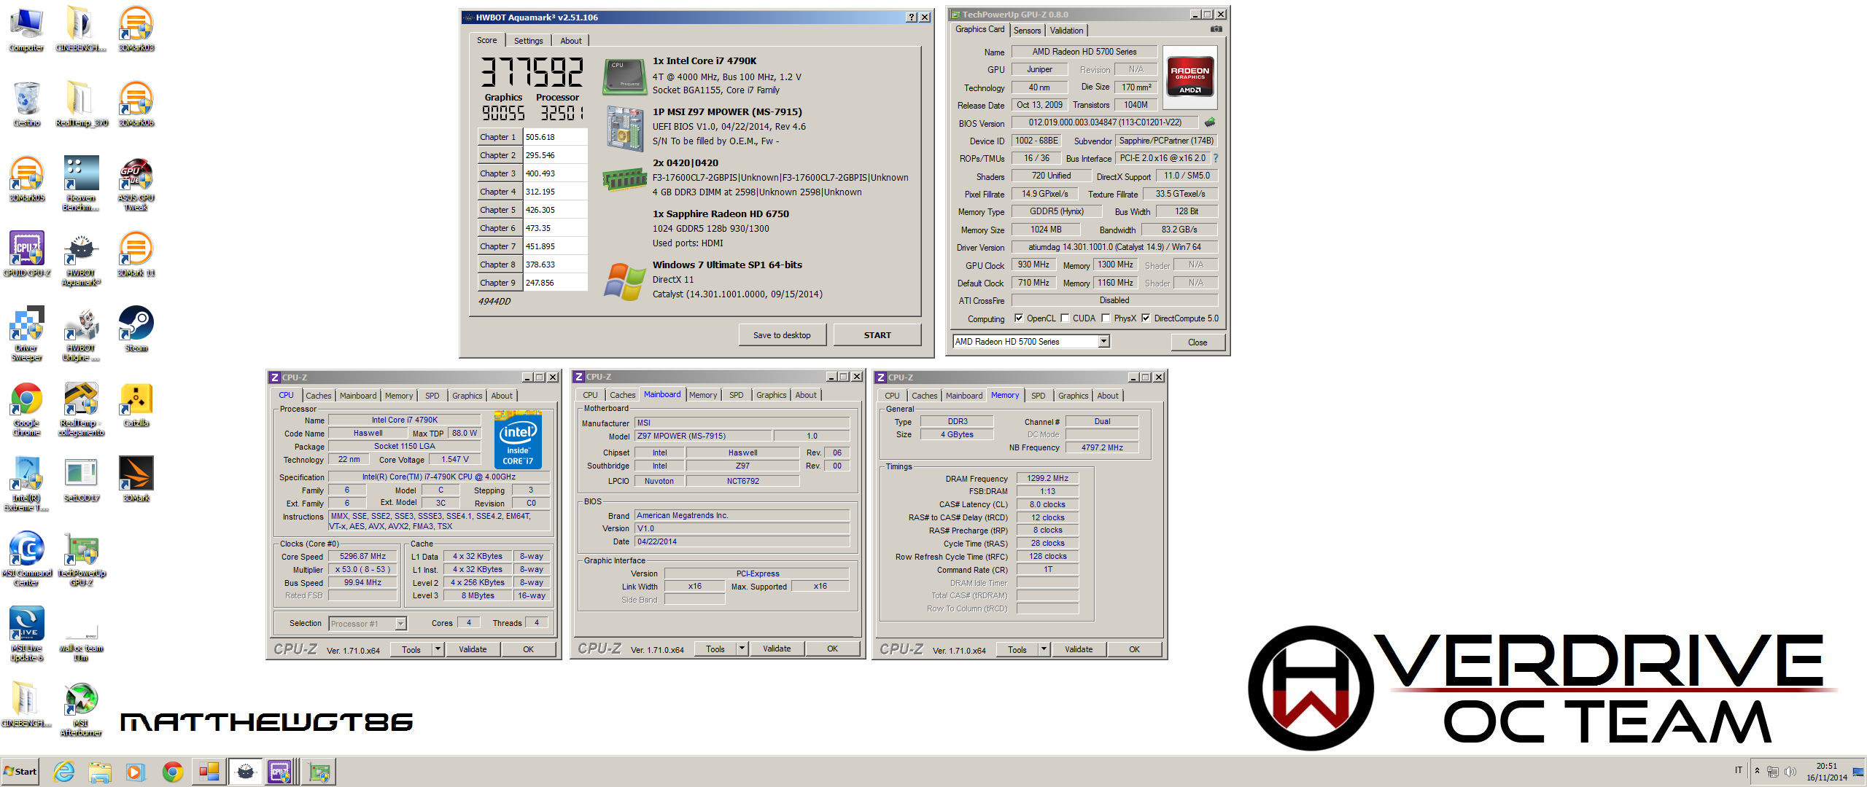
Task: Open SPD tab in the Memory CPU-Z window
Action: tap(1038, 396)
